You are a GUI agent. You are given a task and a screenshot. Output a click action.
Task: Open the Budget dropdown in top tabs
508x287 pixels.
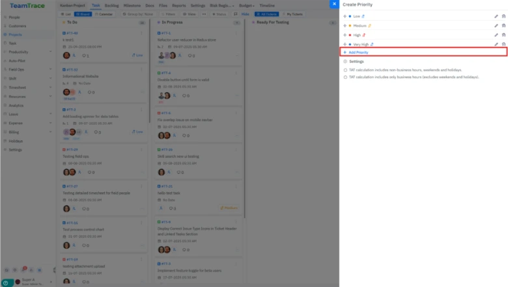pyautogui.click(x=245, y=5)
